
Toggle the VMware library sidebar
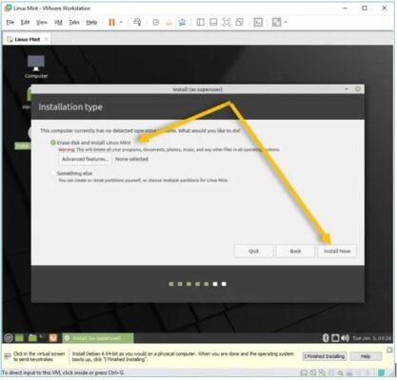coord(200,22)
